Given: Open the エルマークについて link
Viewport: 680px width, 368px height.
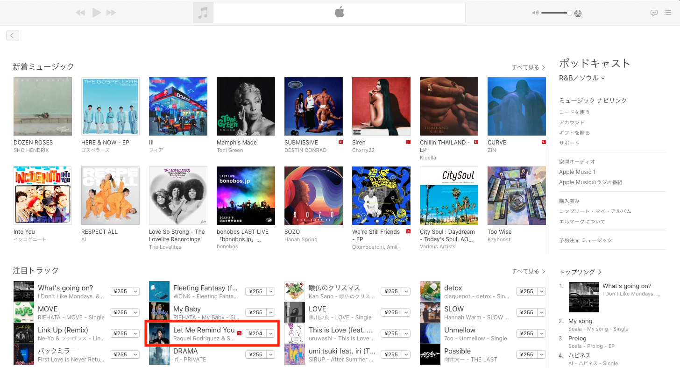Looking at the screenshot, I should pos(582,222).
